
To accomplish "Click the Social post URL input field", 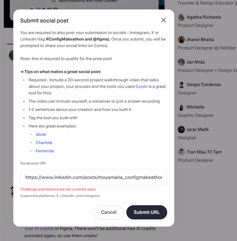I will pyautogui.click(x=94, y=177).
